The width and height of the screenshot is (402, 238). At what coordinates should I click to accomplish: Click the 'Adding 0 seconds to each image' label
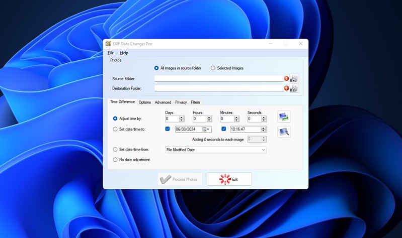point(218,140)
